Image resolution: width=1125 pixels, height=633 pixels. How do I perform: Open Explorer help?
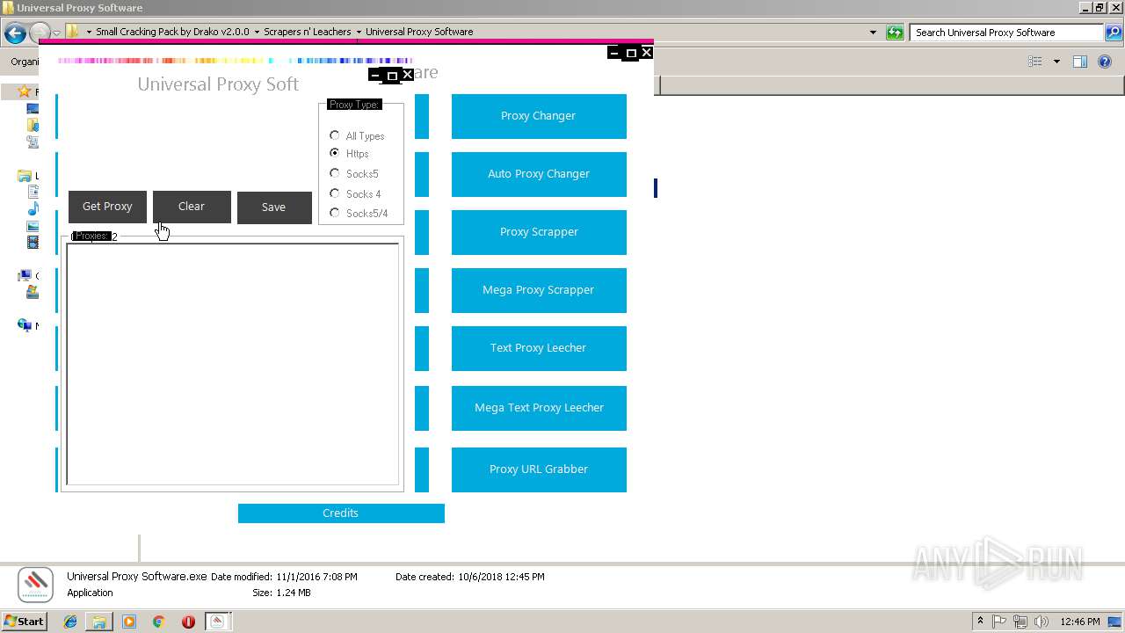click(x=1105, y=62)
